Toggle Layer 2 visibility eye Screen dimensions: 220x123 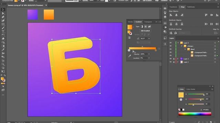[x=170, y=62]
